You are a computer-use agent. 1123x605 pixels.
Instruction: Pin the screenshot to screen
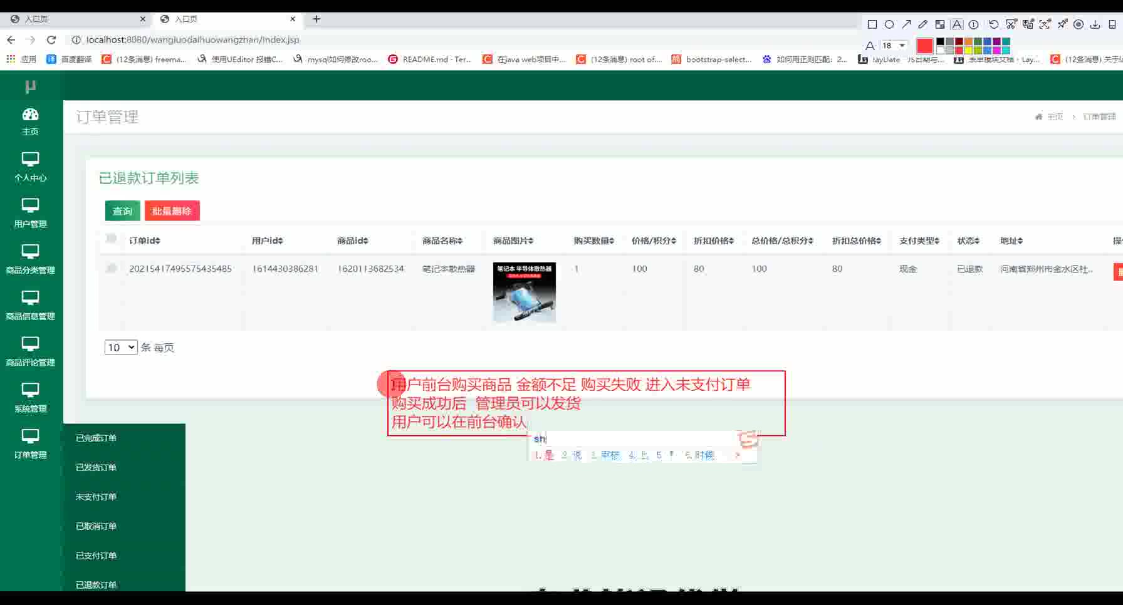click(1062, 24)
